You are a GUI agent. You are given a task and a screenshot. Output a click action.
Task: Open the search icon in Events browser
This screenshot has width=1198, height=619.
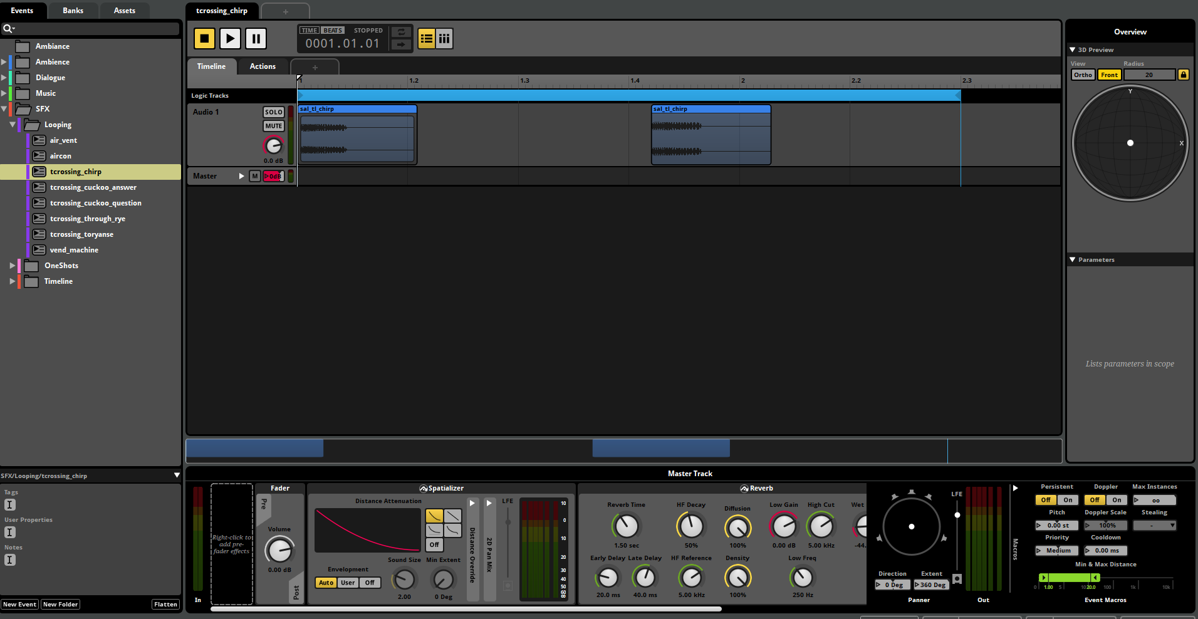pos(8,28)
